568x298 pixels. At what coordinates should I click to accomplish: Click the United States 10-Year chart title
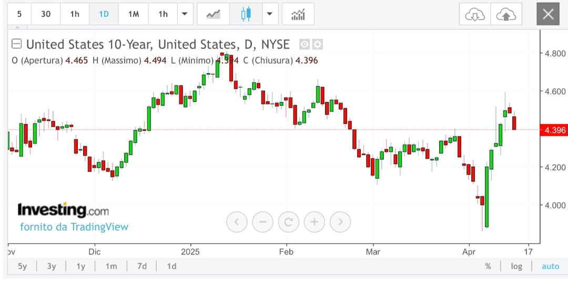[x=158, y=44]
